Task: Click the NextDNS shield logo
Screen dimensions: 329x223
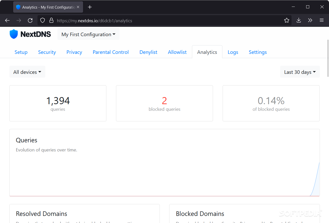Action: (14, 34)
